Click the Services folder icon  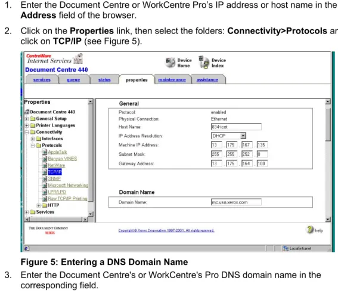click(x=33, y=212)
